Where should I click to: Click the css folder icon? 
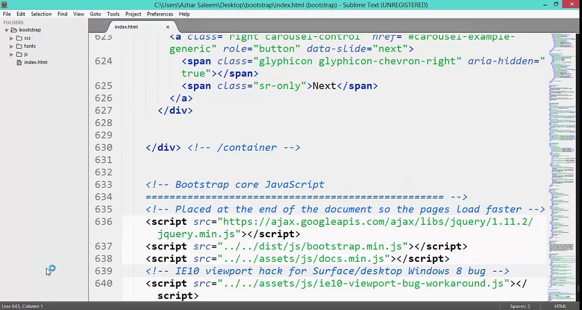[x=19, y=38]
